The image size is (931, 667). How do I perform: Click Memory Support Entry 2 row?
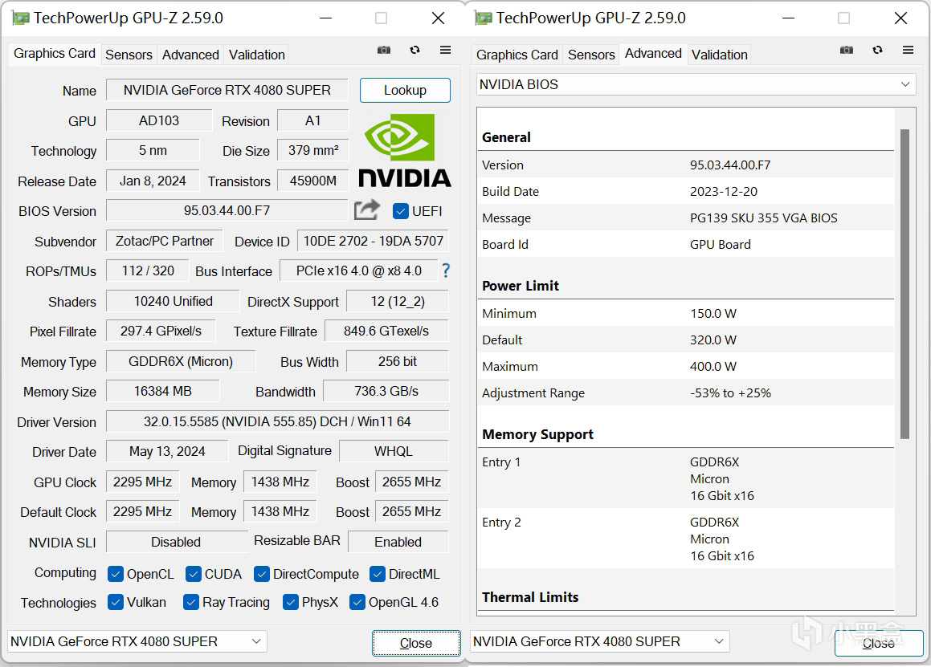(686, 539)
